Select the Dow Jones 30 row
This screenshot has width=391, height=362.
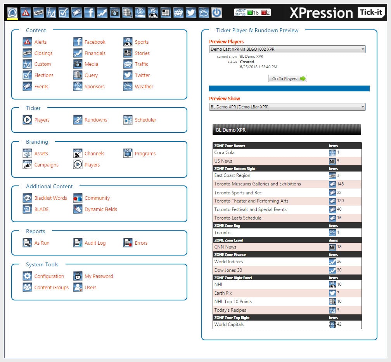287,270
